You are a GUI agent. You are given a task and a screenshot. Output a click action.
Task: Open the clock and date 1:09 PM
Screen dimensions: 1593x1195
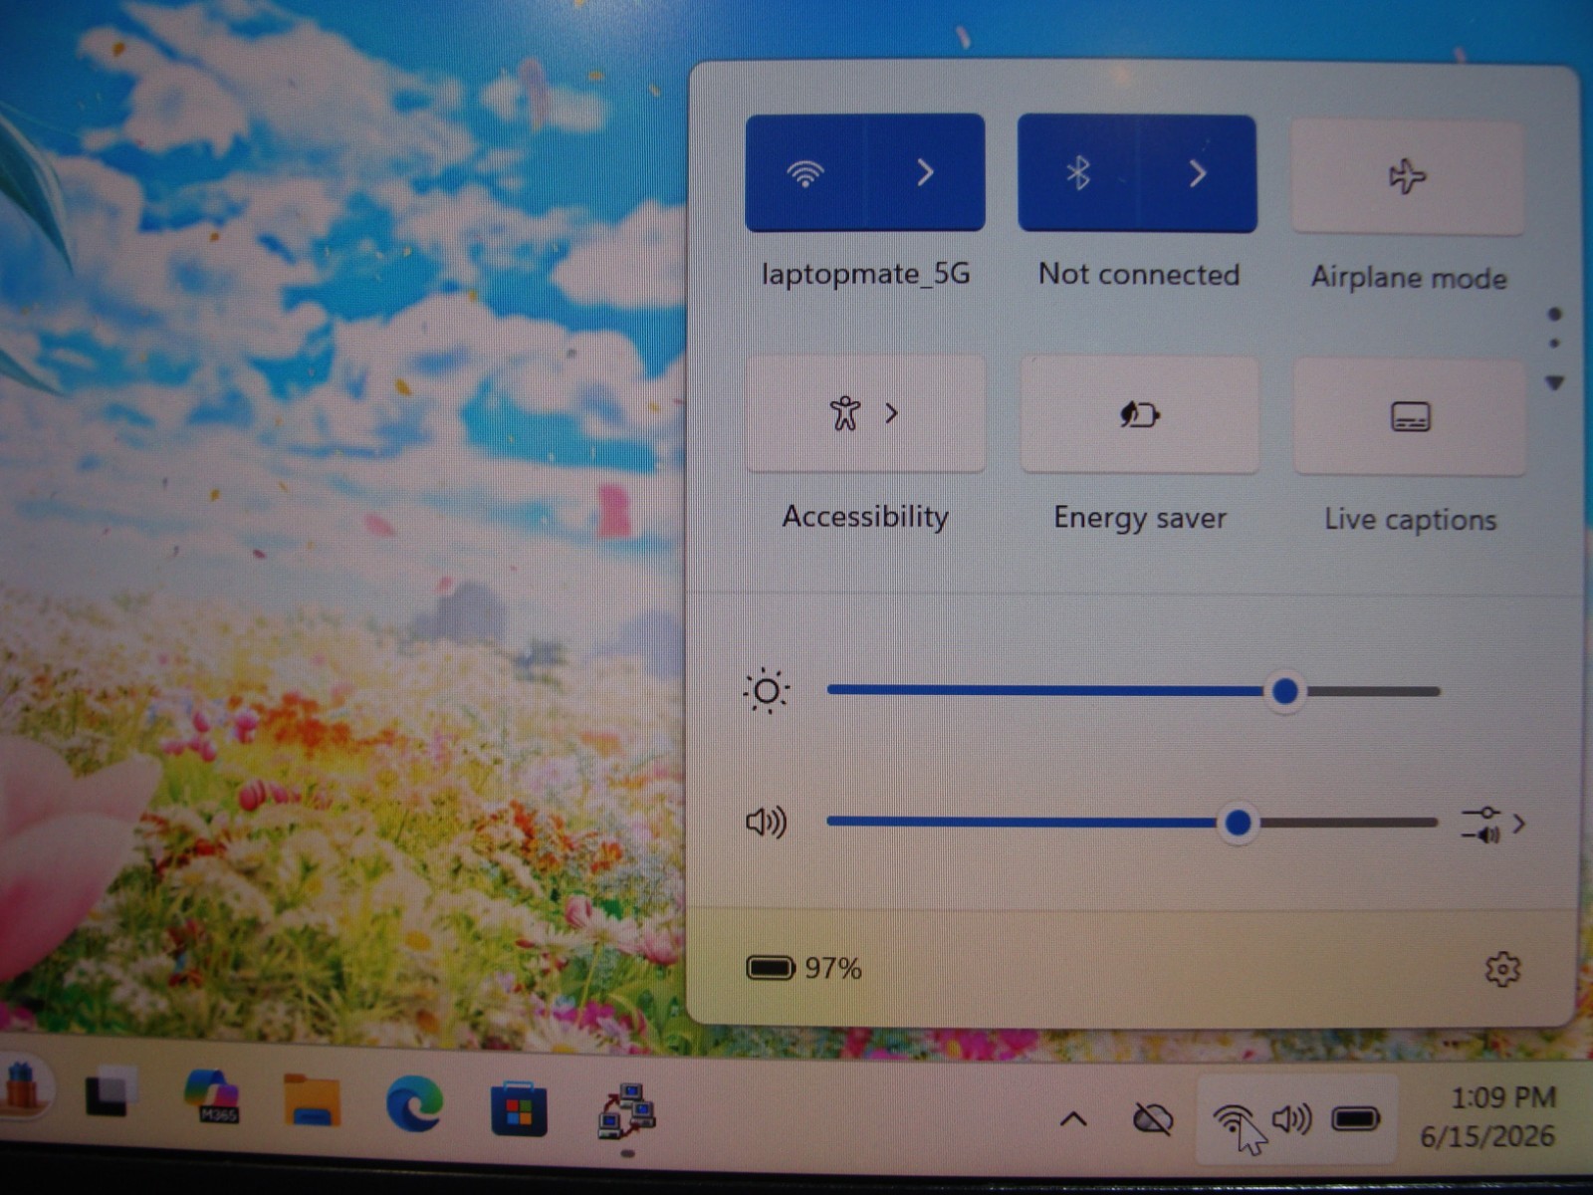pyautogui.click(x=1487, y=1116)
